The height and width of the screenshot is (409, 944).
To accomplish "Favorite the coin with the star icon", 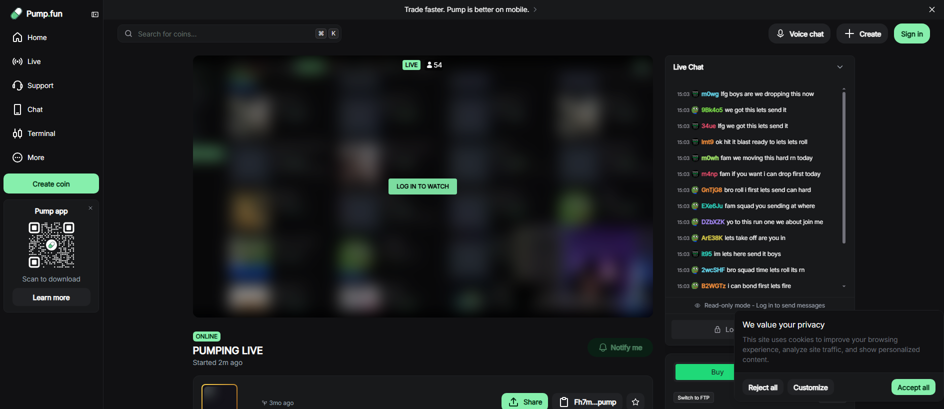I will (635, 402).
